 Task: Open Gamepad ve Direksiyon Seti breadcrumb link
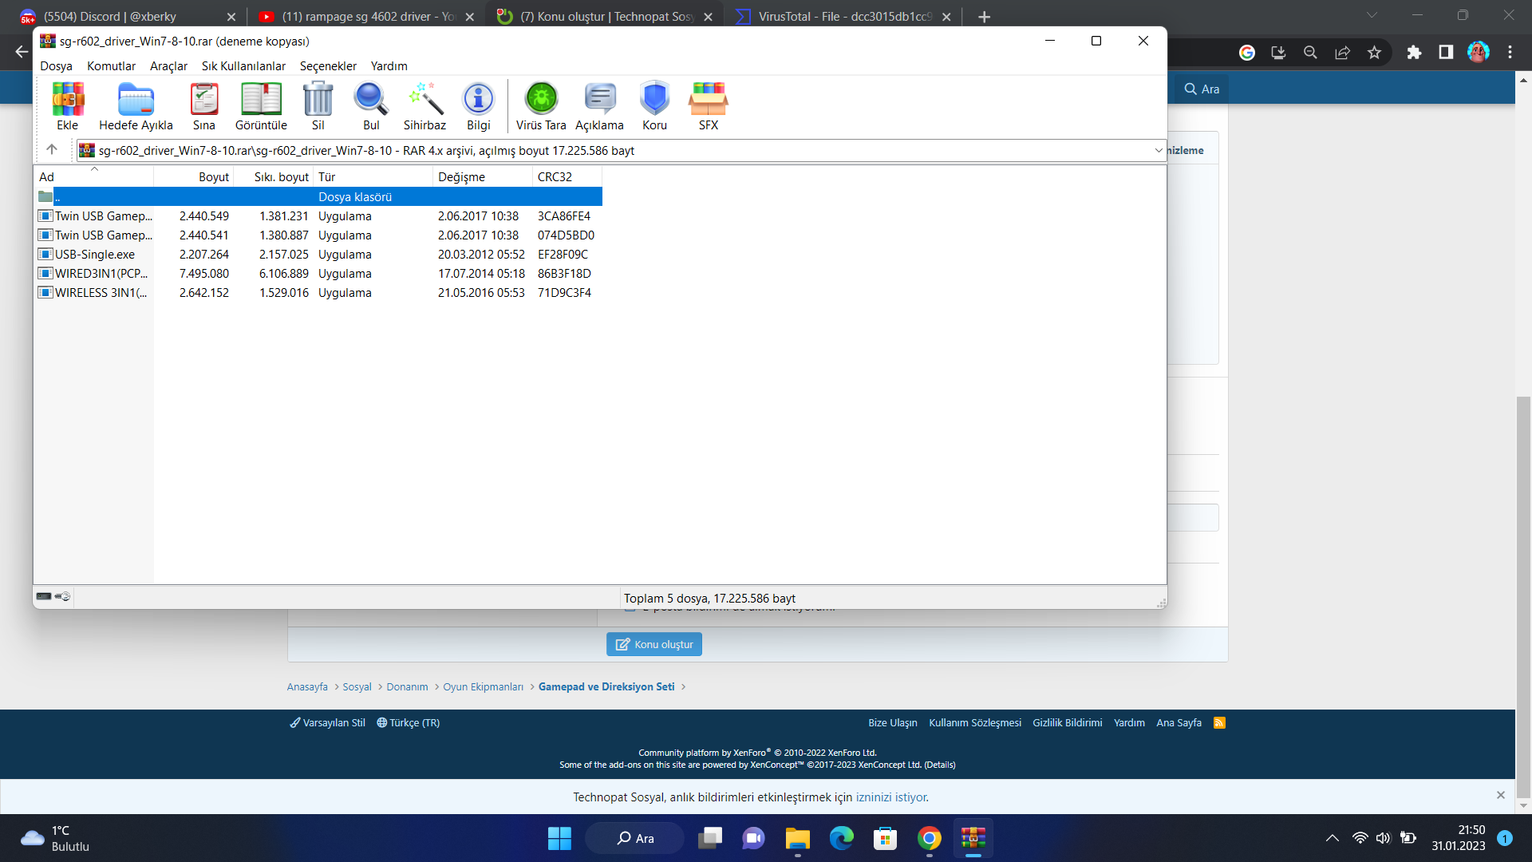click(x=606, y=687)
